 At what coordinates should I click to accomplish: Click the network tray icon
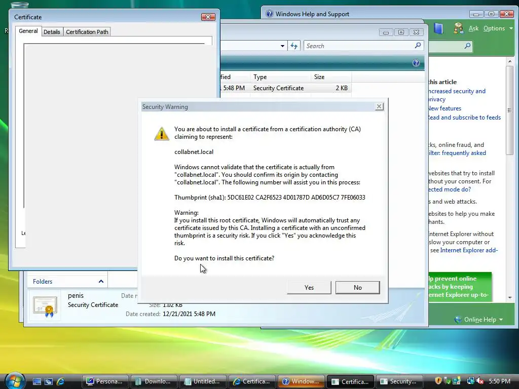tap(470, 381)
